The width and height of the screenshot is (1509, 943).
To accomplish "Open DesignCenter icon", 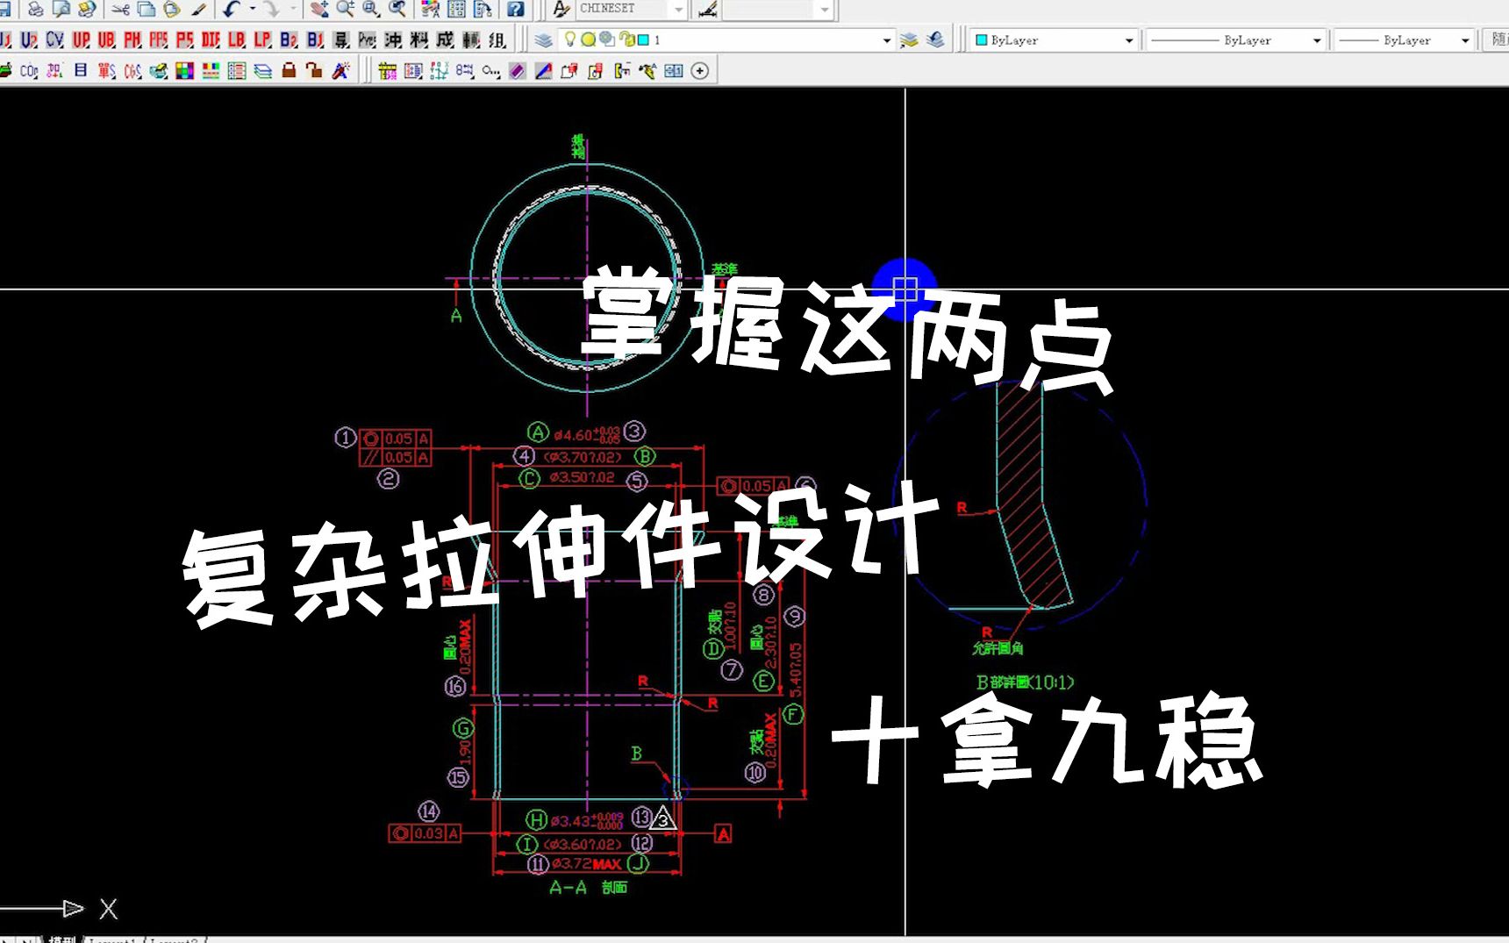I will [456, 10].
